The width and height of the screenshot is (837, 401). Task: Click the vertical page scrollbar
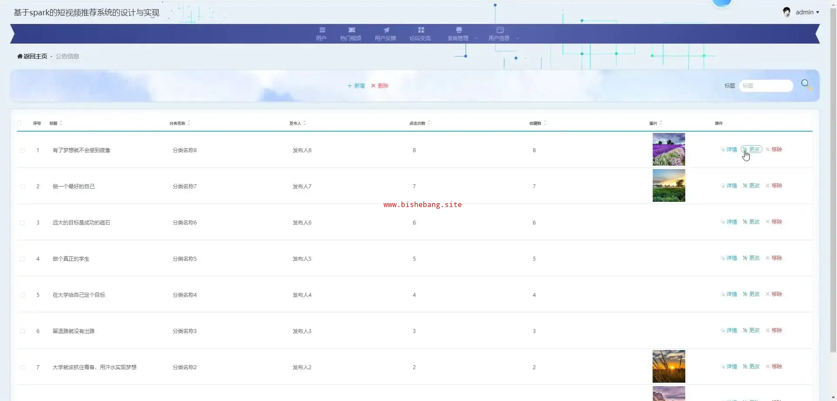coord(833,174)
